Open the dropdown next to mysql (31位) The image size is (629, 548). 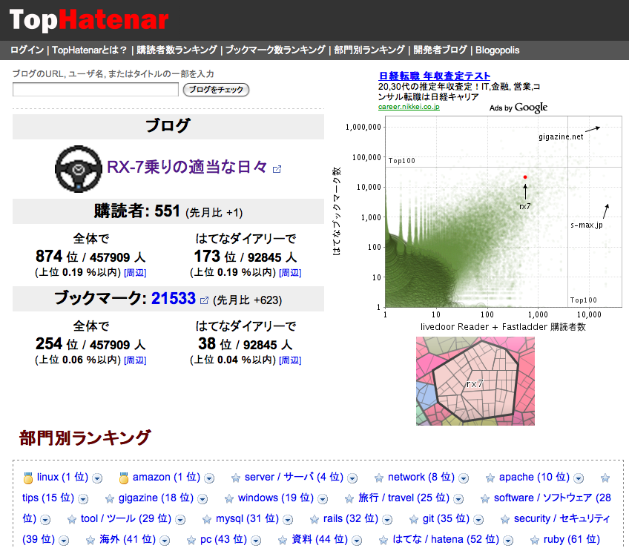click(287, 518)
